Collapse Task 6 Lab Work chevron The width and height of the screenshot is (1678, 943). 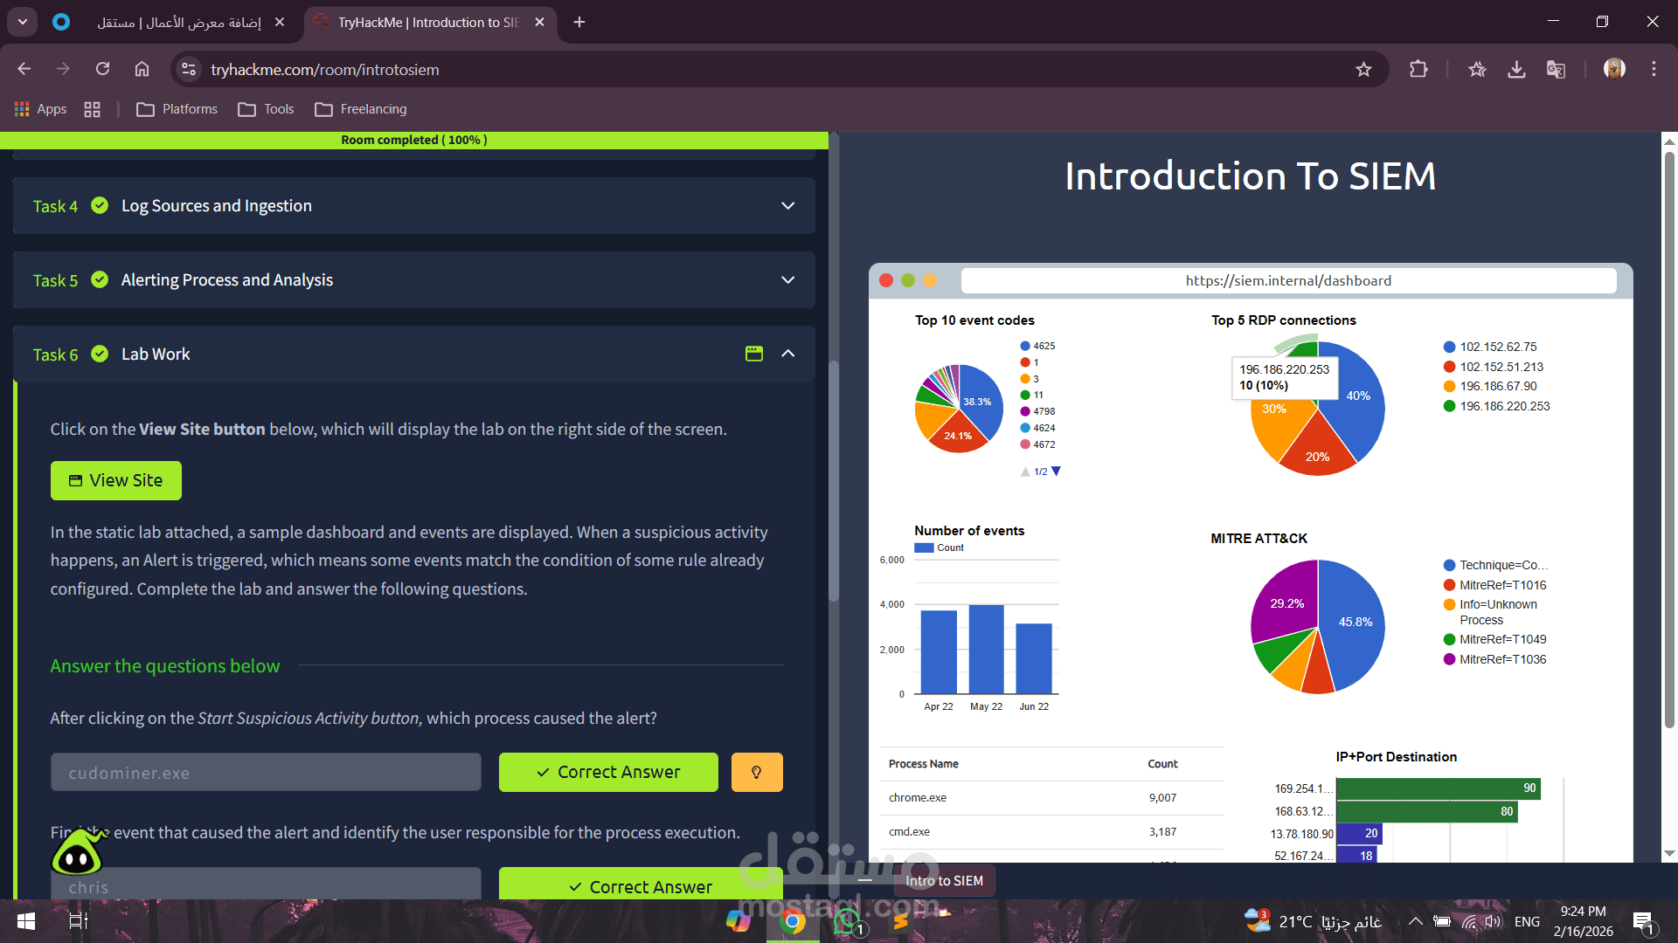coord(787,354)
